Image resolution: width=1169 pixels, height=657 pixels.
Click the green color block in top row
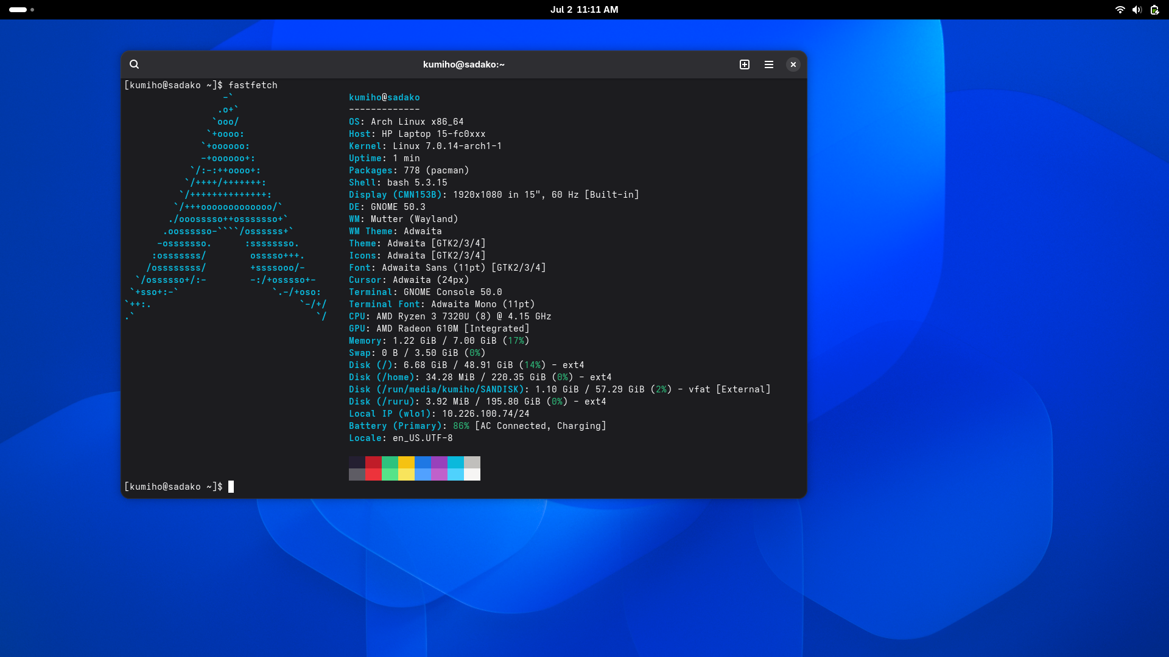click(390, 462)
